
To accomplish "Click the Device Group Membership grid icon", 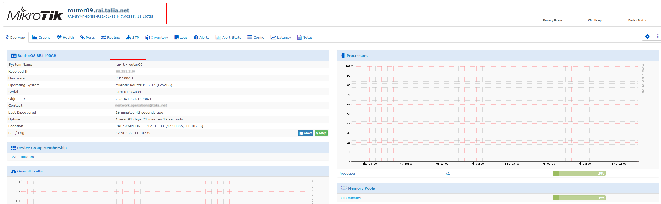I will tap(13, 148).
